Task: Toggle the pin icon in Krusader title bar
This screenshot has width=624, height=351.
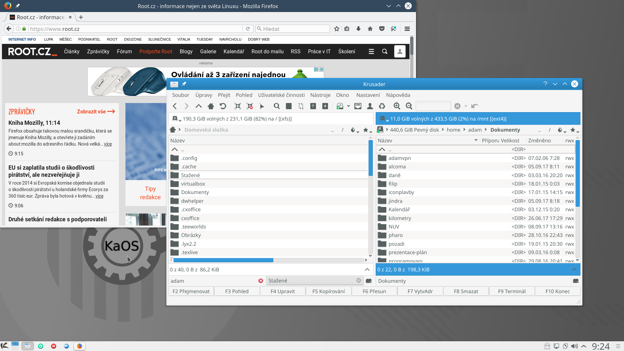Action: (x=184, y=84)
